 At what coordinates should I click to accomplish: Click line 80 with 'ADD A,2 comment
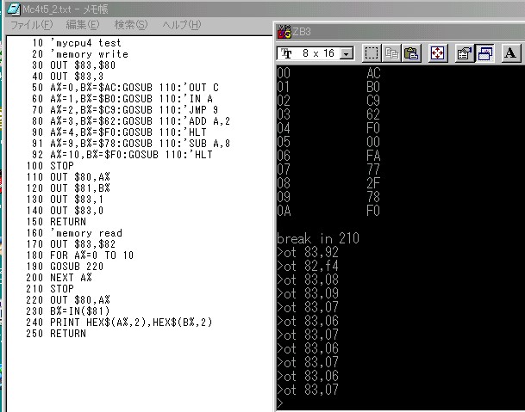click(x=131, y=121)
